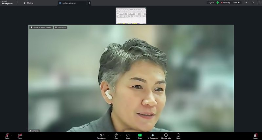262x140 pixels.
Task: Open the Zoom Workplace dropdown arrow
Action: pos(17,3)
